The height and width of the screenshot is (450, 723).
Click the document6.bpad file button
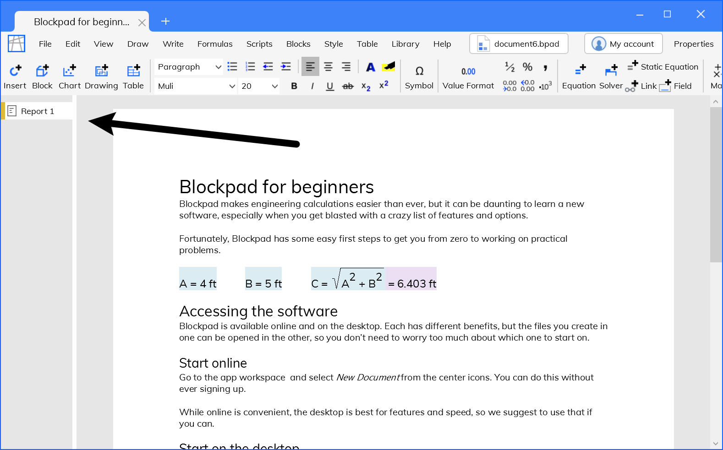click(x=519, y=44)
